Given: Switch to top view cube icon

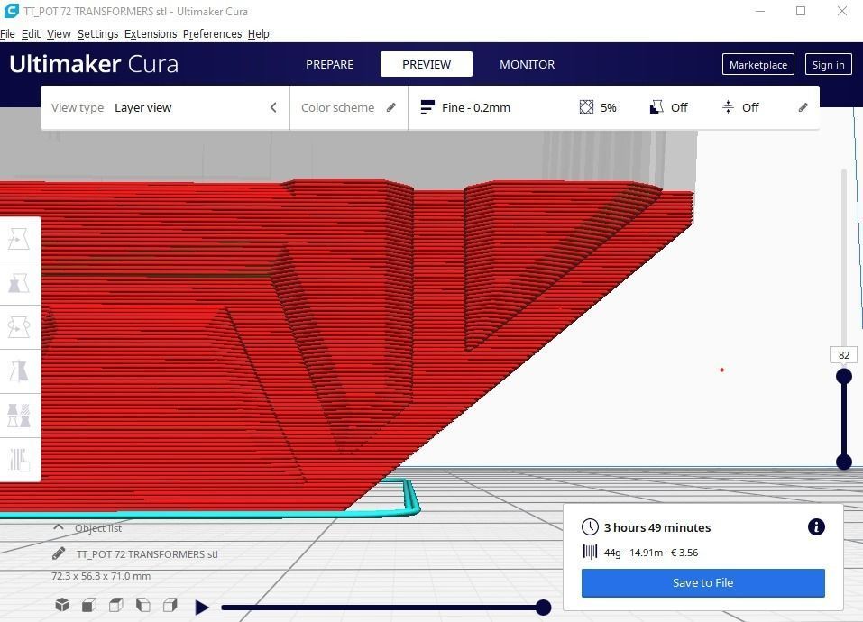Looking at the screenshot, I should coord(116,605).
